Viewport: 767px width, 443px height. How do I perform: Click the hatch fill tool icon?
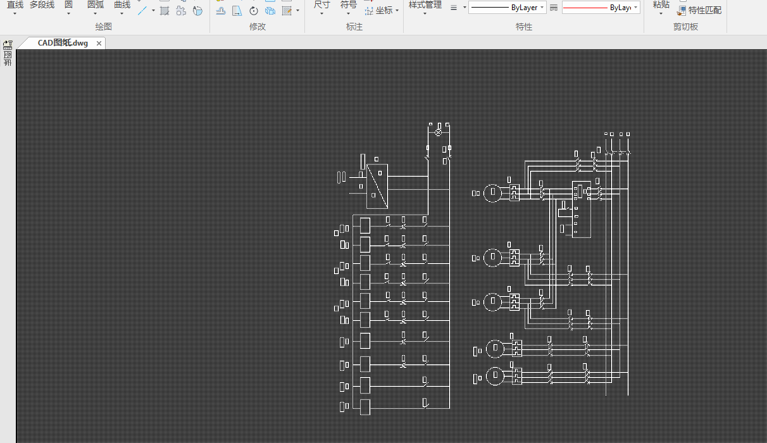click(165, 10)
